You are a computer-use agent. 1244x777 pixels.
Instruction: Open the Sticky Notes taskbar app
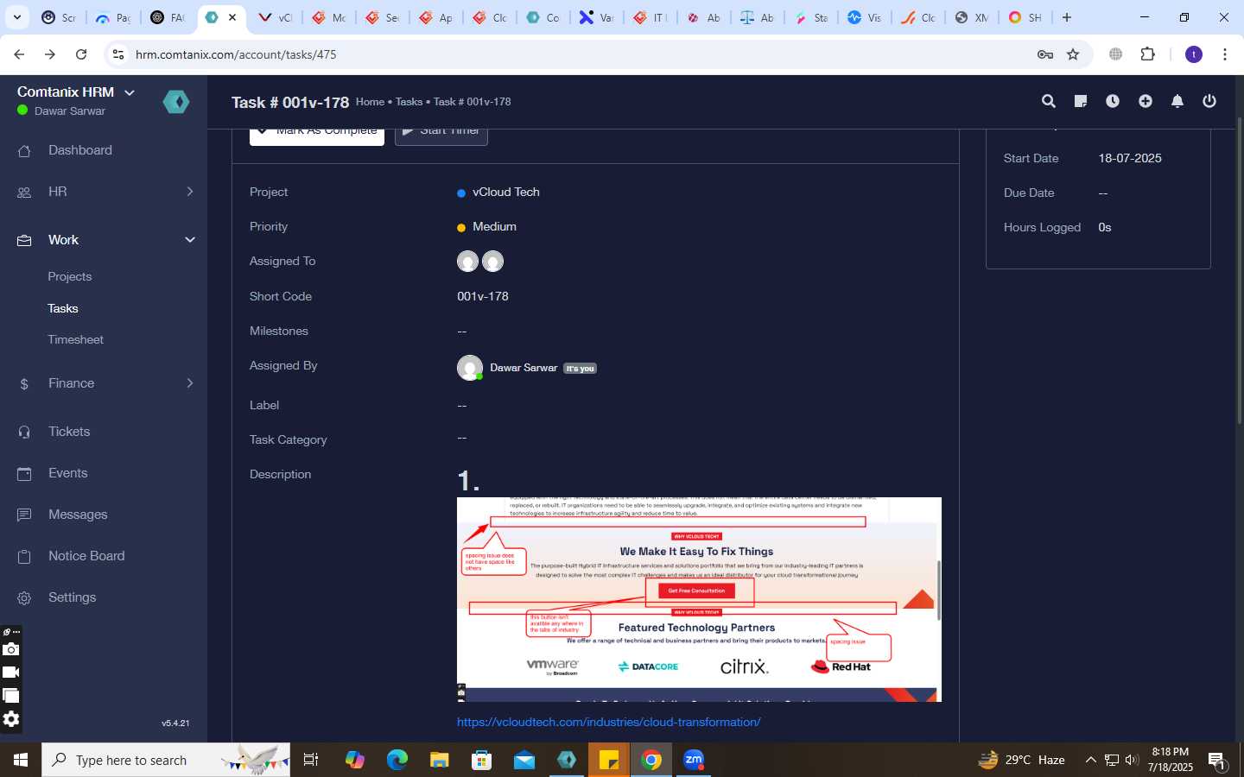[x=609, y=760]
